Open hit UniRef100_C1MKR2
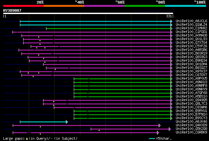 click(x=191, y=28)
